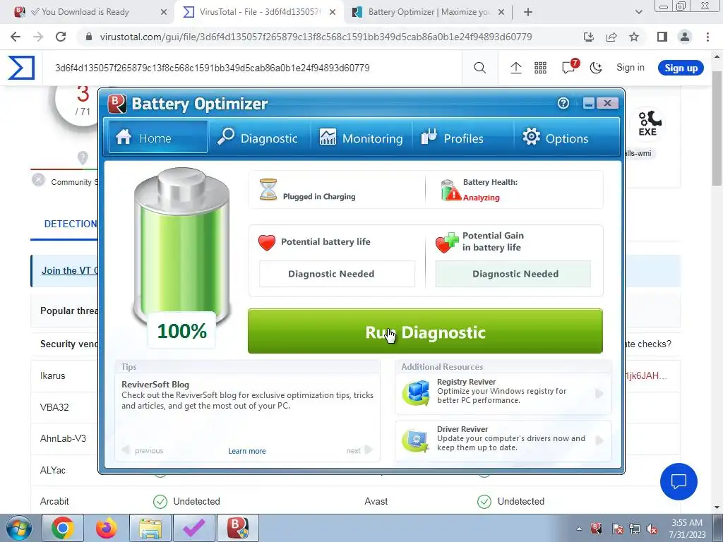This screenshot has height=542, width=723.
Task: Open the Chrome profile avatar
Action: point(685,37)
